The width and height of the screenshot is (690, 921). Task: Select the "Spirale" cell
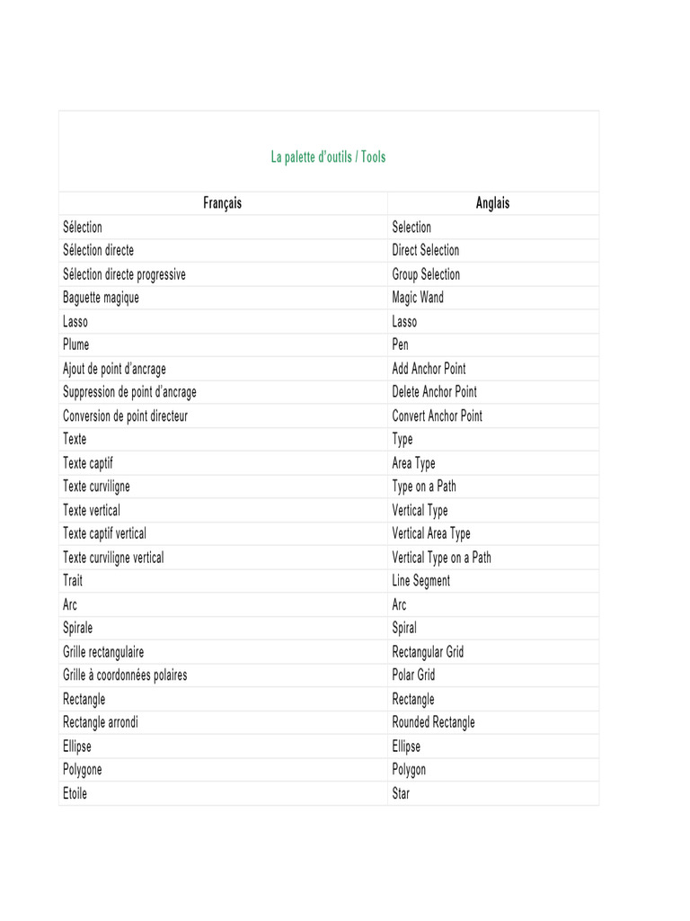(x=78, y=628)
